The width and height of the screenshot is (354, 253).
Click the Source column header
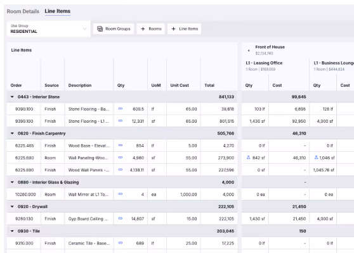[x=51, y=85]
